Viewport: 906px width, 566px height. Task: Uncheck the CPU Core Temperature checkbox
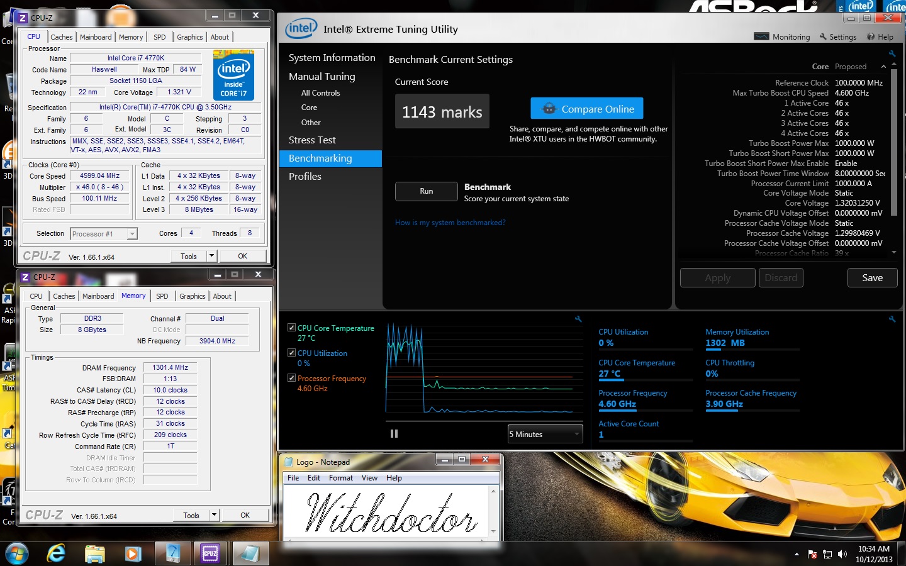click(291, 328)
